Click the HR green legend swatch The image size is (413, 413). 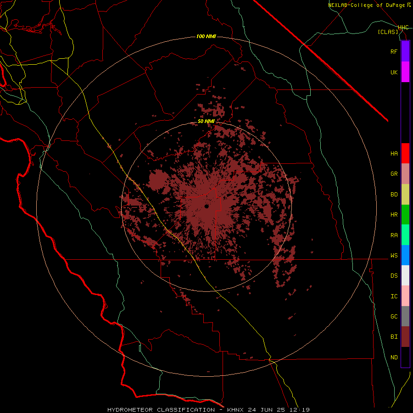click(405, 214)
